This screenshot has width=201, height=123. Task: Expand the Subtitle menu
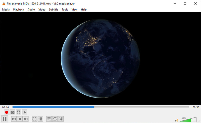[x=54, y=10]
